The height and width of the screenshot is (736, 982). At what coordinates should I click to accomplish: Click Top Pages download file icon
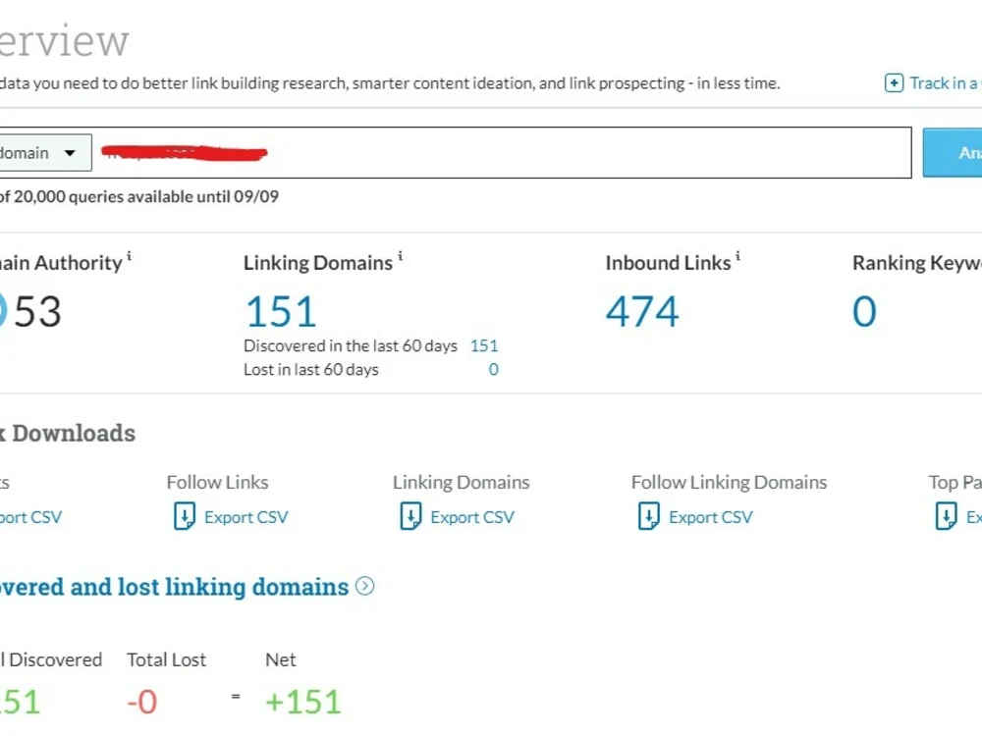click(946, 516)
